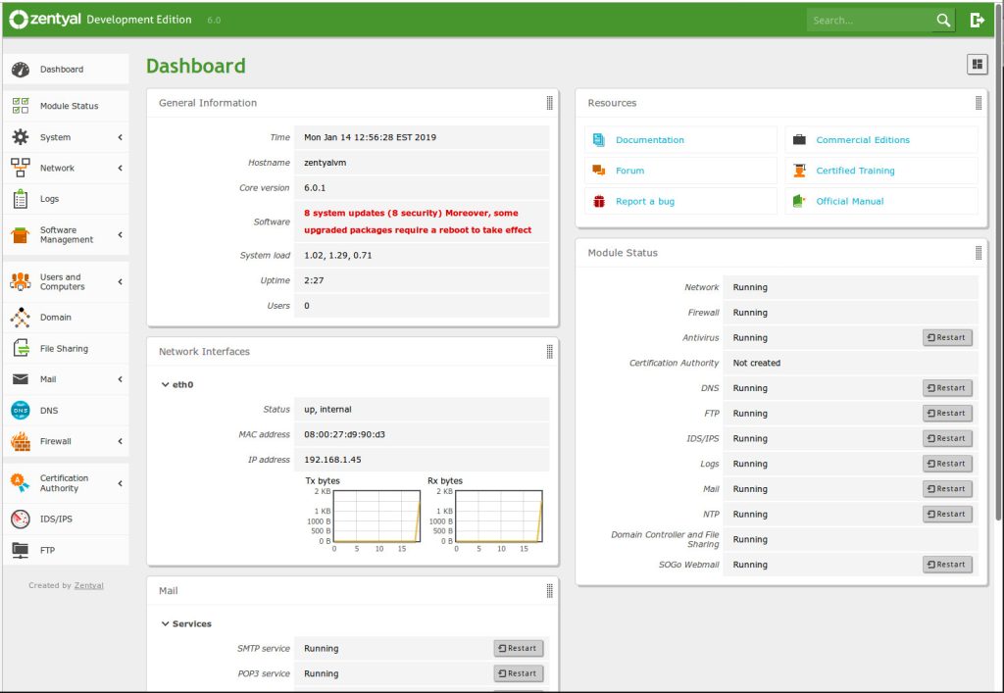Collapse the eth0 interface section

165,385
